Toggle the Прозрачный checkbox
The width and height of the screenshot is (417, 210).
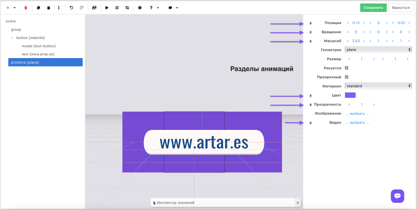[x=347, y=77]
